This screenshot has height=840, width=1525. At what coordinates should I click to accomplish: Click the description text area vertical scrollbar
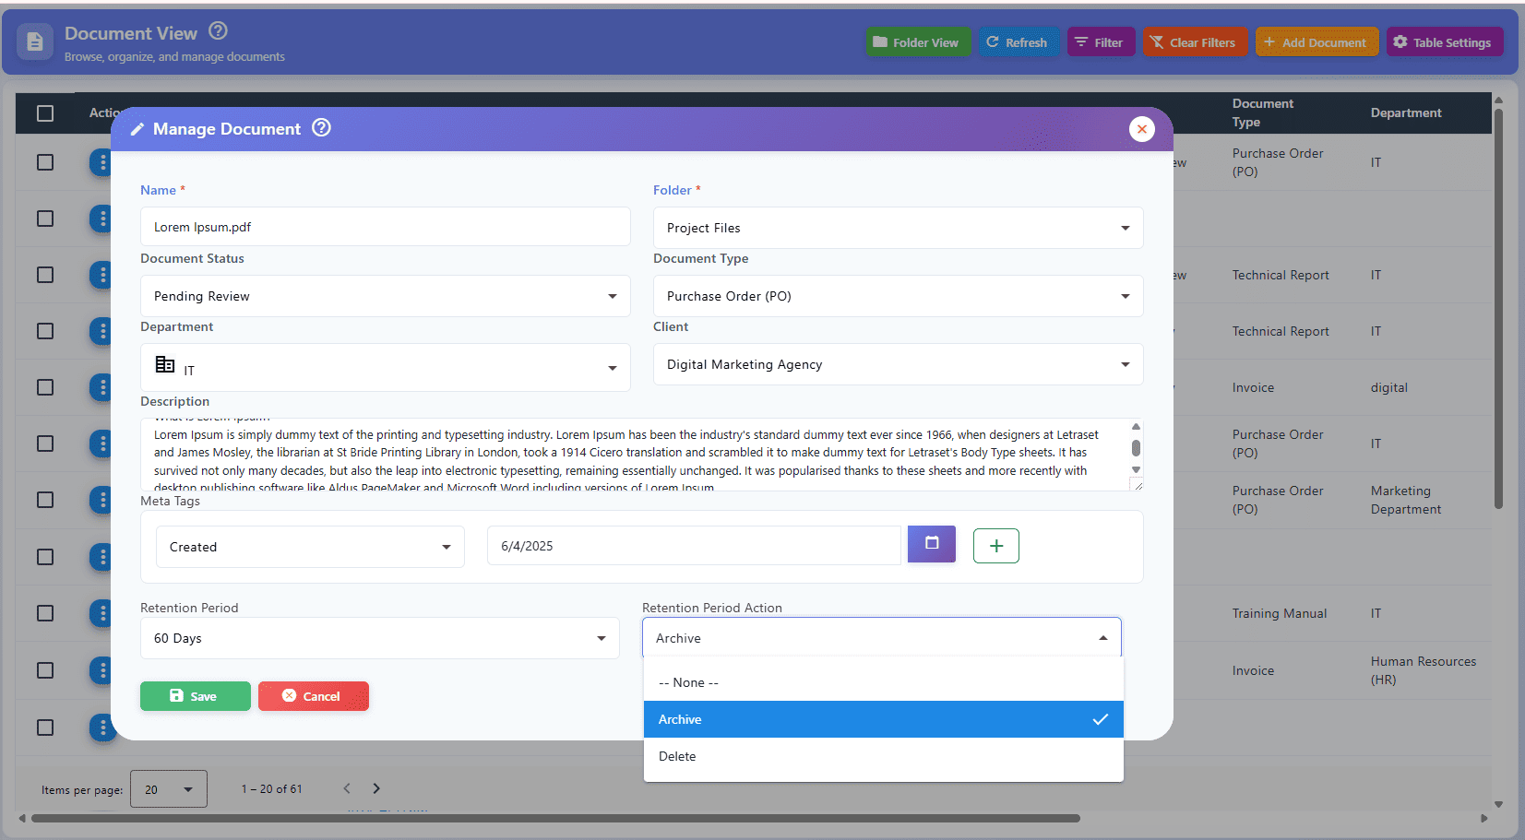pos(1136,449)
